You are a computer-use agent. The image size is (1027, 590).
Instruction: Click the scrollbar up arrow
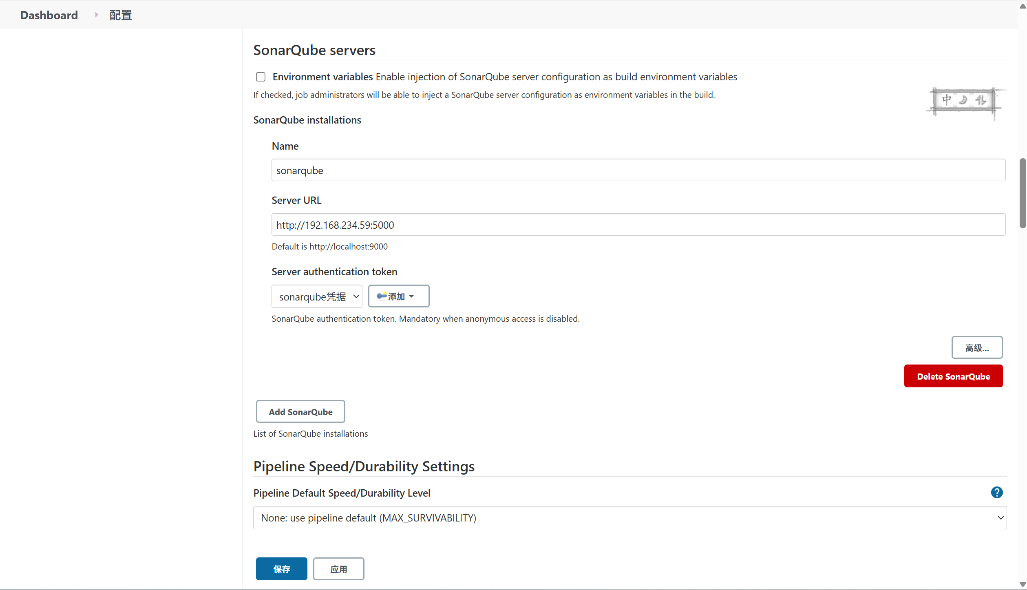click(x=1023, y=6)
